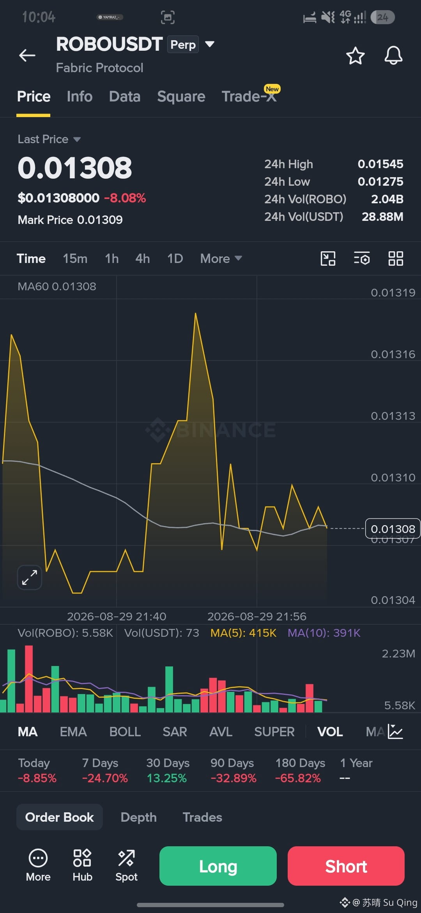Screen dimensions: 421x913
Task: Tap the 30 Days 13.25% change
Action: tap(168, 770)
